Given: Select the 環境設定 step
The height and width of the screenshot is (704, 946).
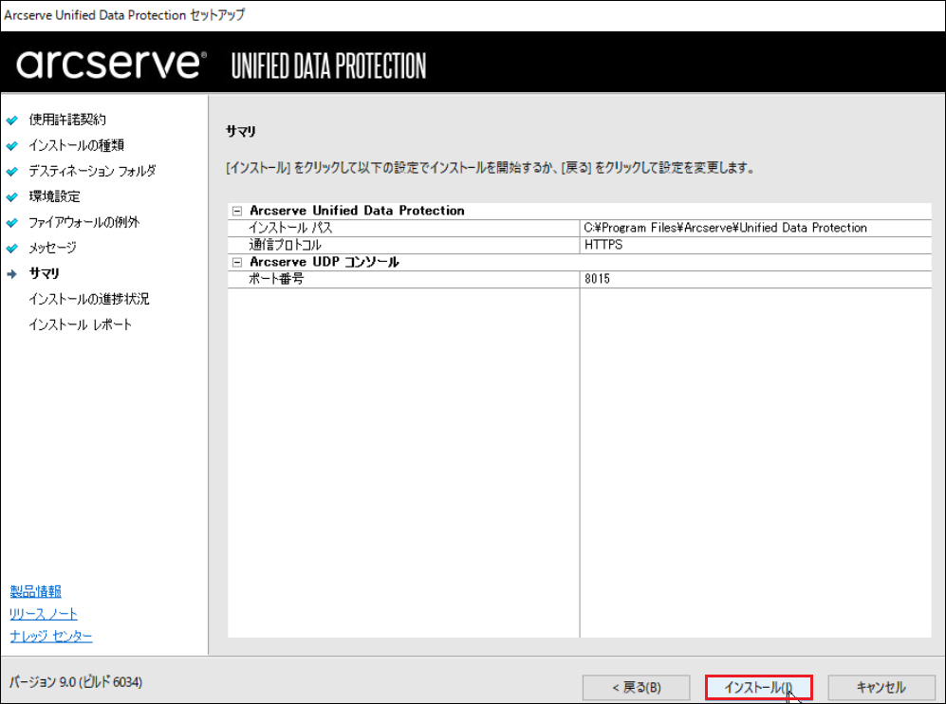Looking at the screenshot, I should (54, 196).
